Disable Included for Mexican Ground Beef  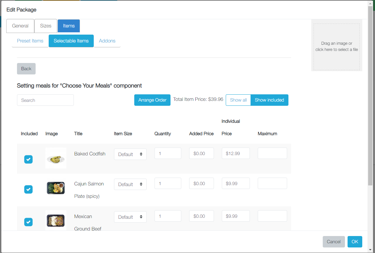28,222
